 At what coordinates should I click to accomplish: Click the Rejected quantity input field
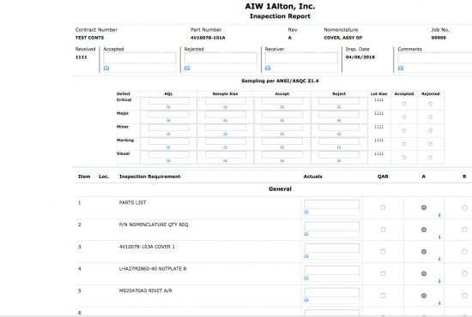point(221,57)
